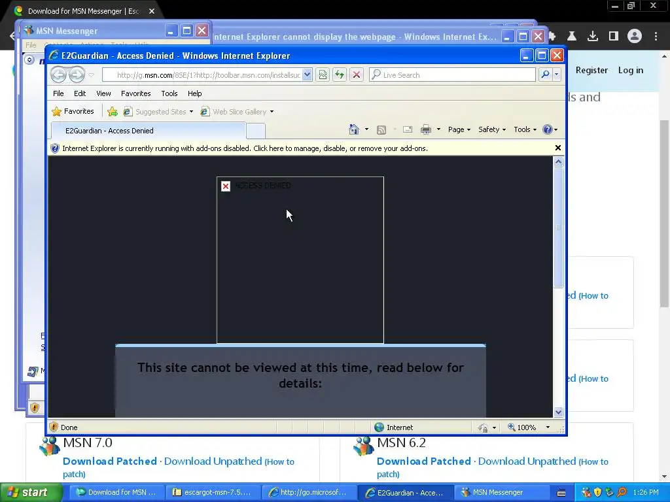Click the red Stop loading icon
This screenshot has width=670, height=502.
[357, 75]
